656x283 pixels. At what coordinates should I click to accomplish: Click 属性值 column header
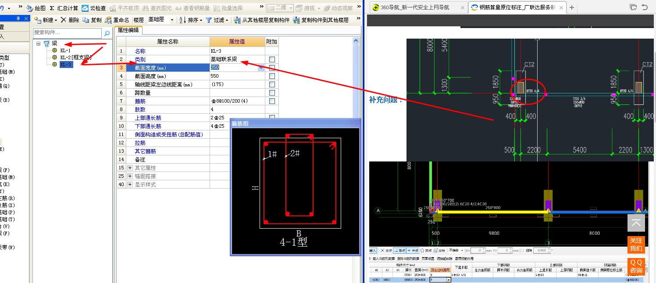coord(237,42)
